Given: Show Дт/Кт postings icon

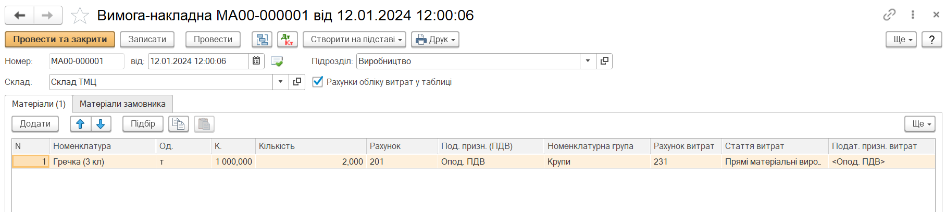Looking at the screenshot, I should pos(288,40).
